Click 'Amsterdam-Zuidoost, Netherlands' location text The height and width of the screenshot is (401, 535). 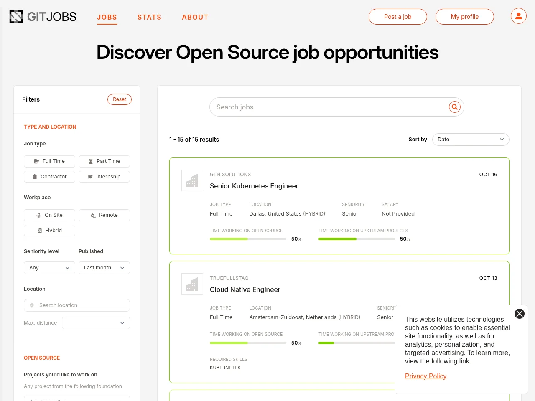pos(293,317)
